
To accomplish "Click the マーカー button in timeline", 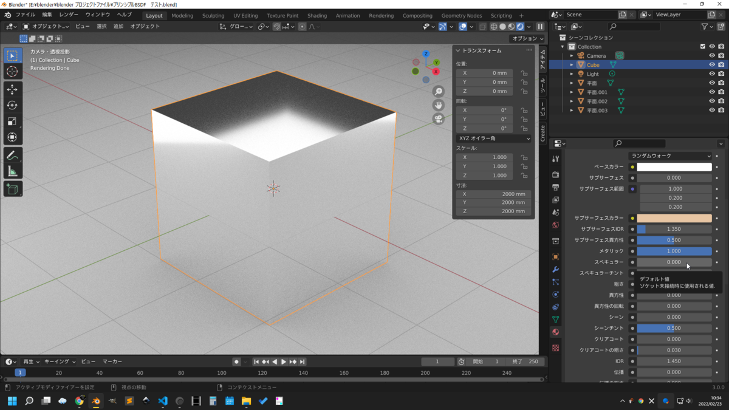I will (112, 361).
